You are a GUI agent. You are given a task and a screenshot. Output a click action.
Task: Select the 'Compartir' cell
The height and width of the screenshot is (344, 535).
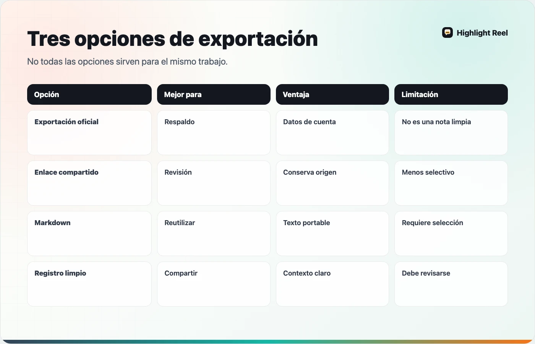click(x=214, y=284)
